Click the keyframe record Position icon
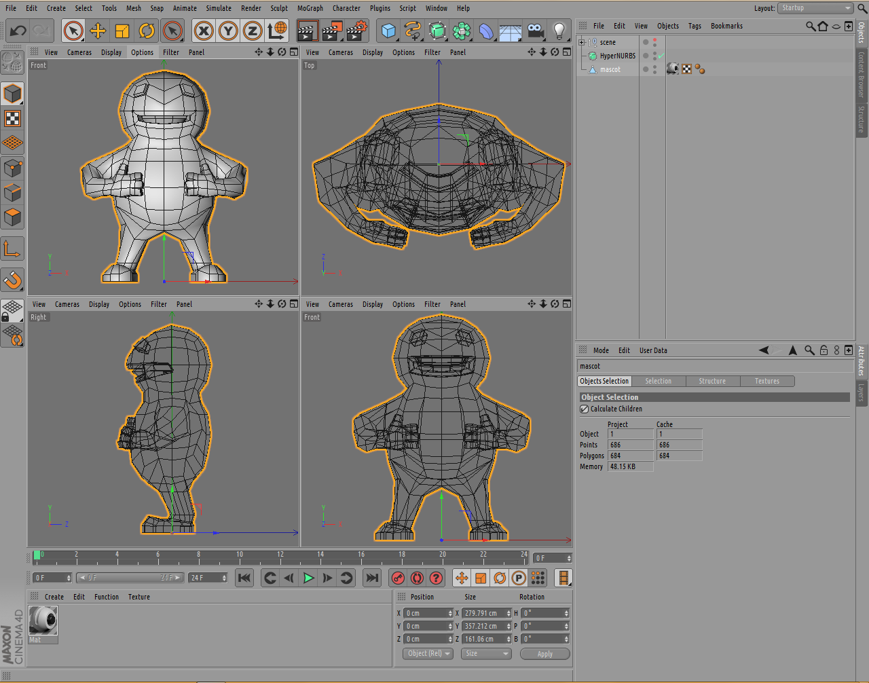 coord(462,578)
